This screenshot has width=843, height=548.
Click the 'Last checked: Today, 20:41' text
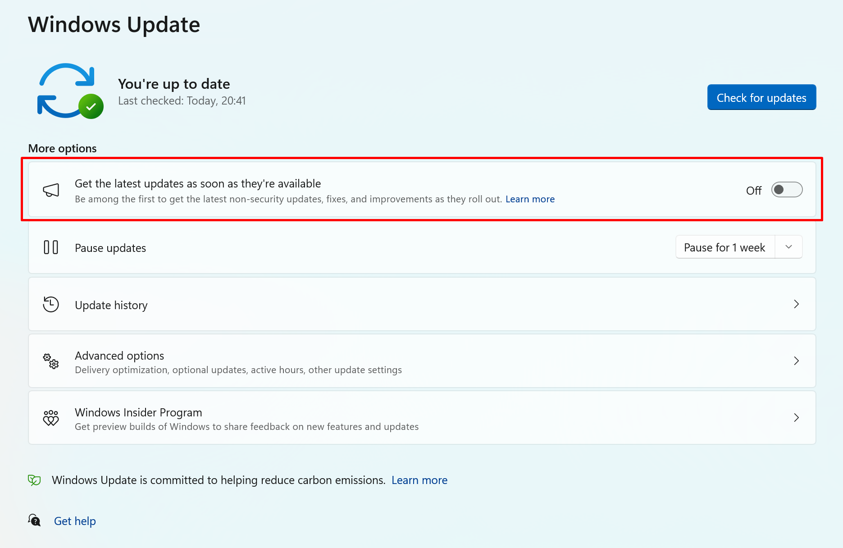tap(182, 101)
